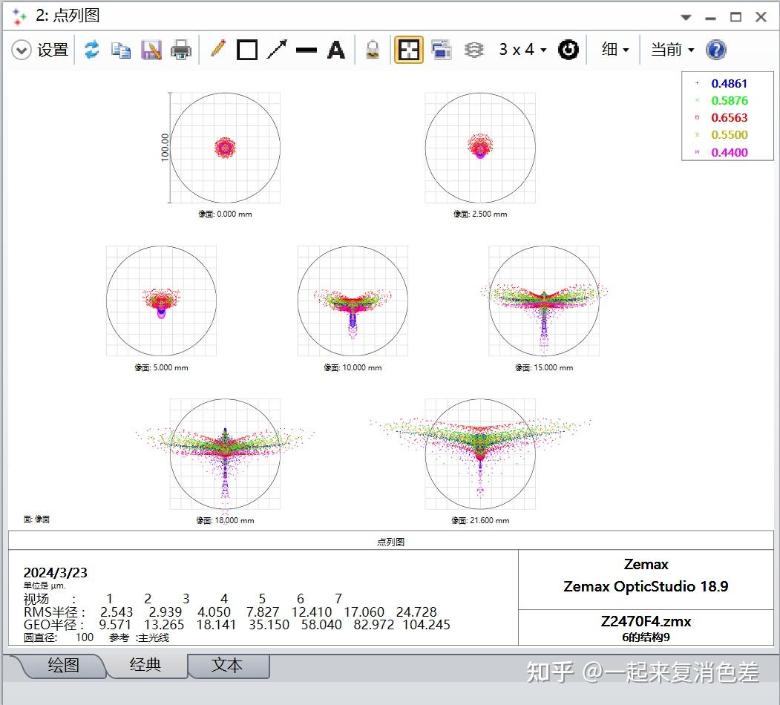780x705 pixels.
Task: Click the save image floppy icon
Action: (151, 50)
